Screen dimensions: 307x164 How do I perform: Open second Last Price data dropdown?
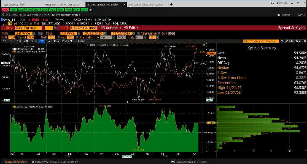(x=79, y=33)
